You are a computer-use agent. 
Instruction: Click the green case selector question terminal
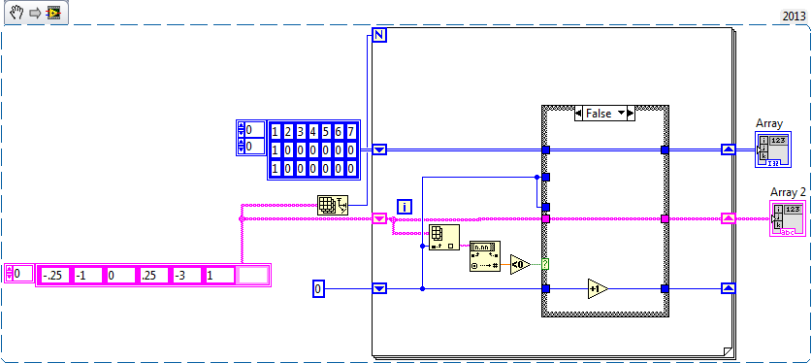545,264
